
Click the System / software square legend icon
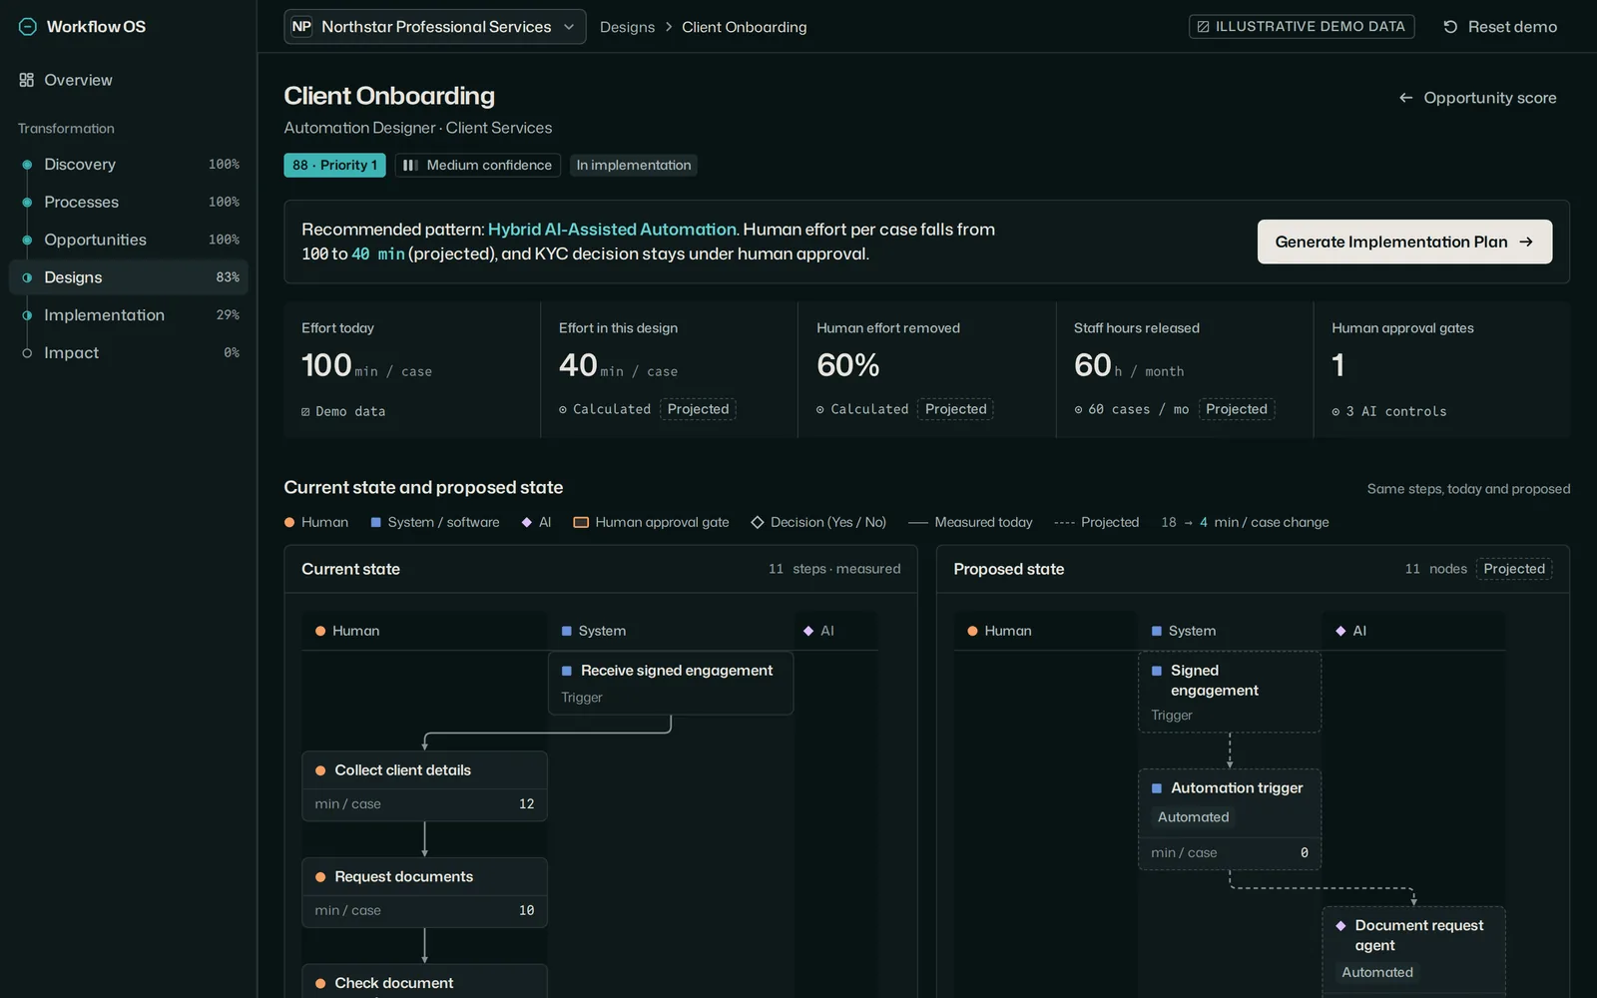point(376,522)
